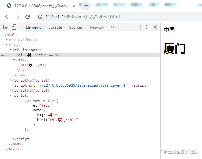This screenshot has width=202, height=159.
Task: Reload the page with refresh icon
Action: (x=28, y=17)
